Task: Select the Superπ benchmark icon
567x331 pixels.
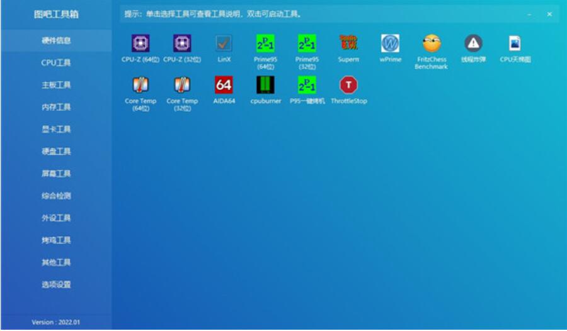Action: pyautogui.click(x=348, y=43)
